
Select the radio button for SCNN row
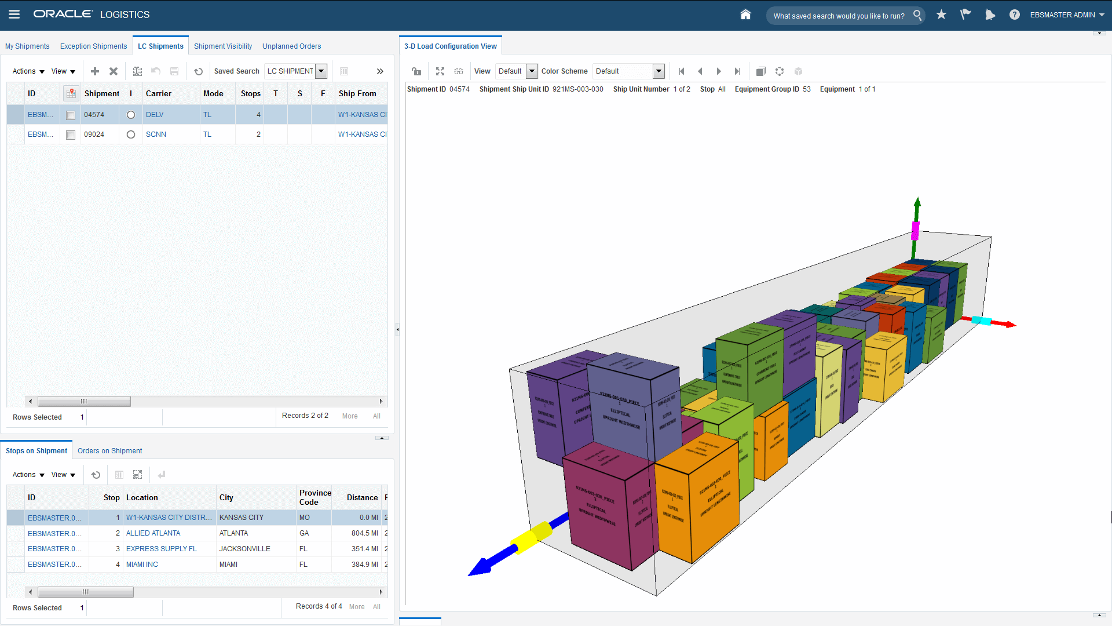tap(131, 134)
